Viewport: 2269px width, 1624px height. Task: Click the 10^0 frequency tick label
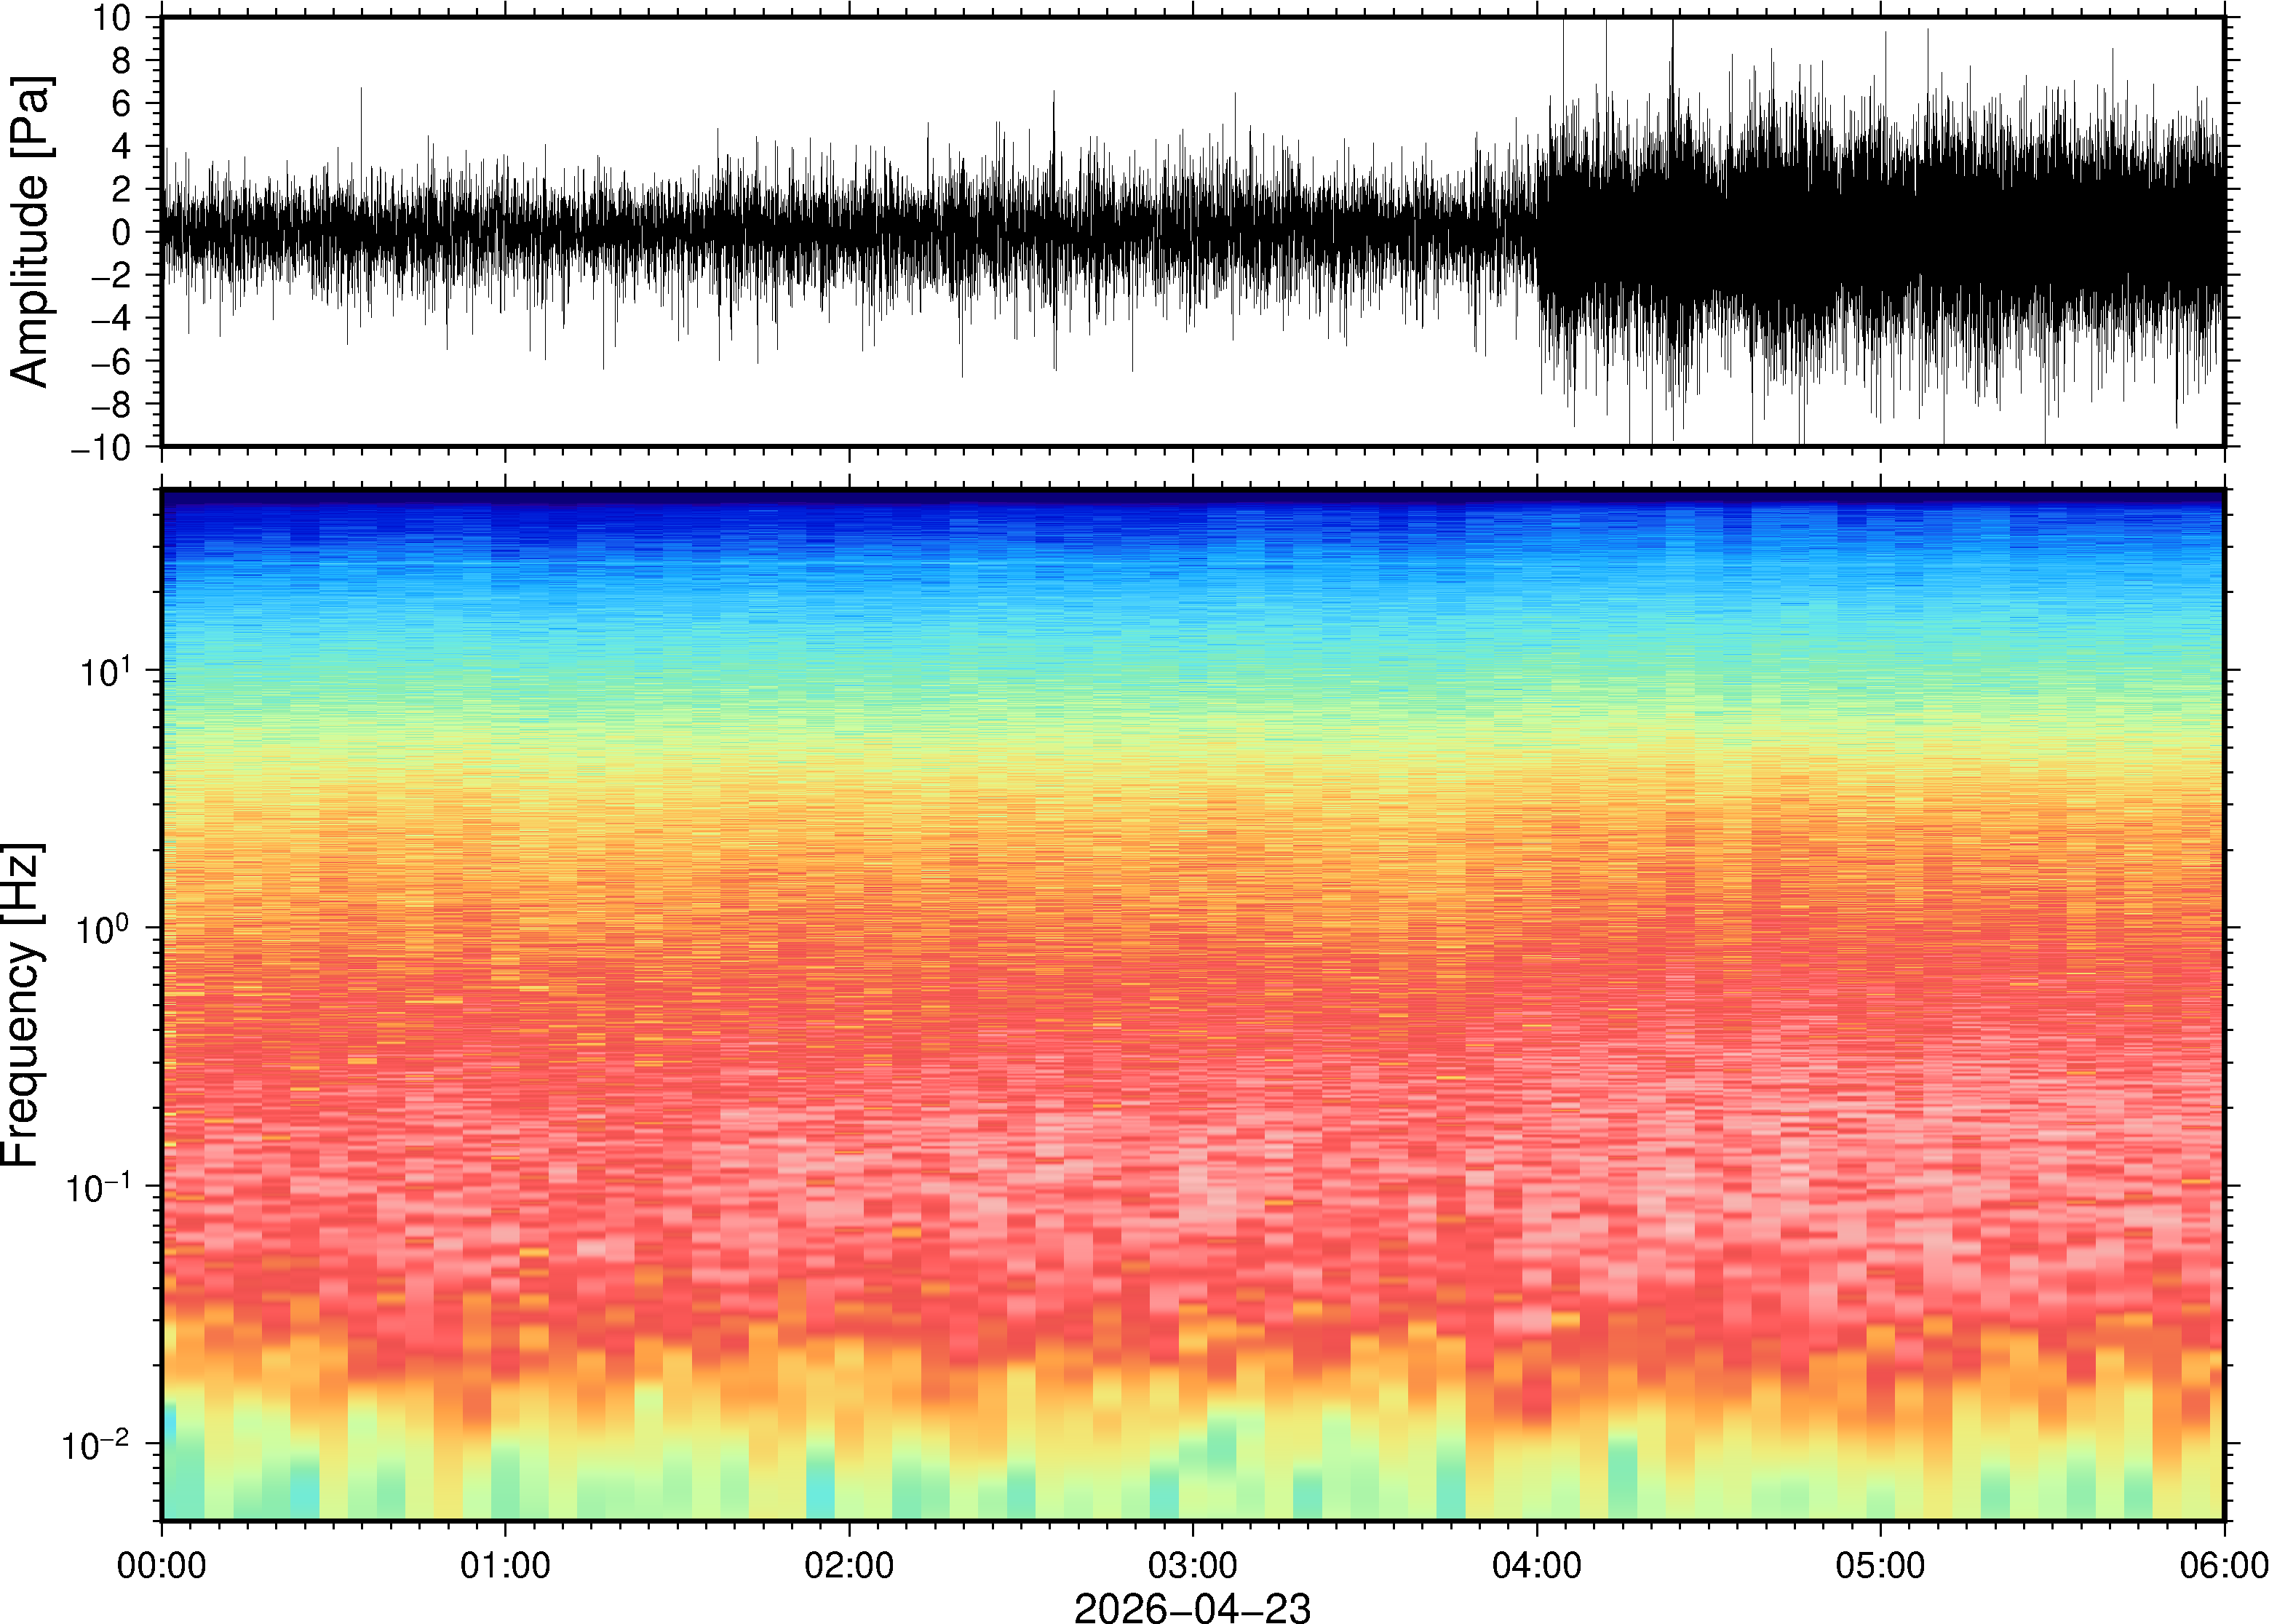click(104, 929)
